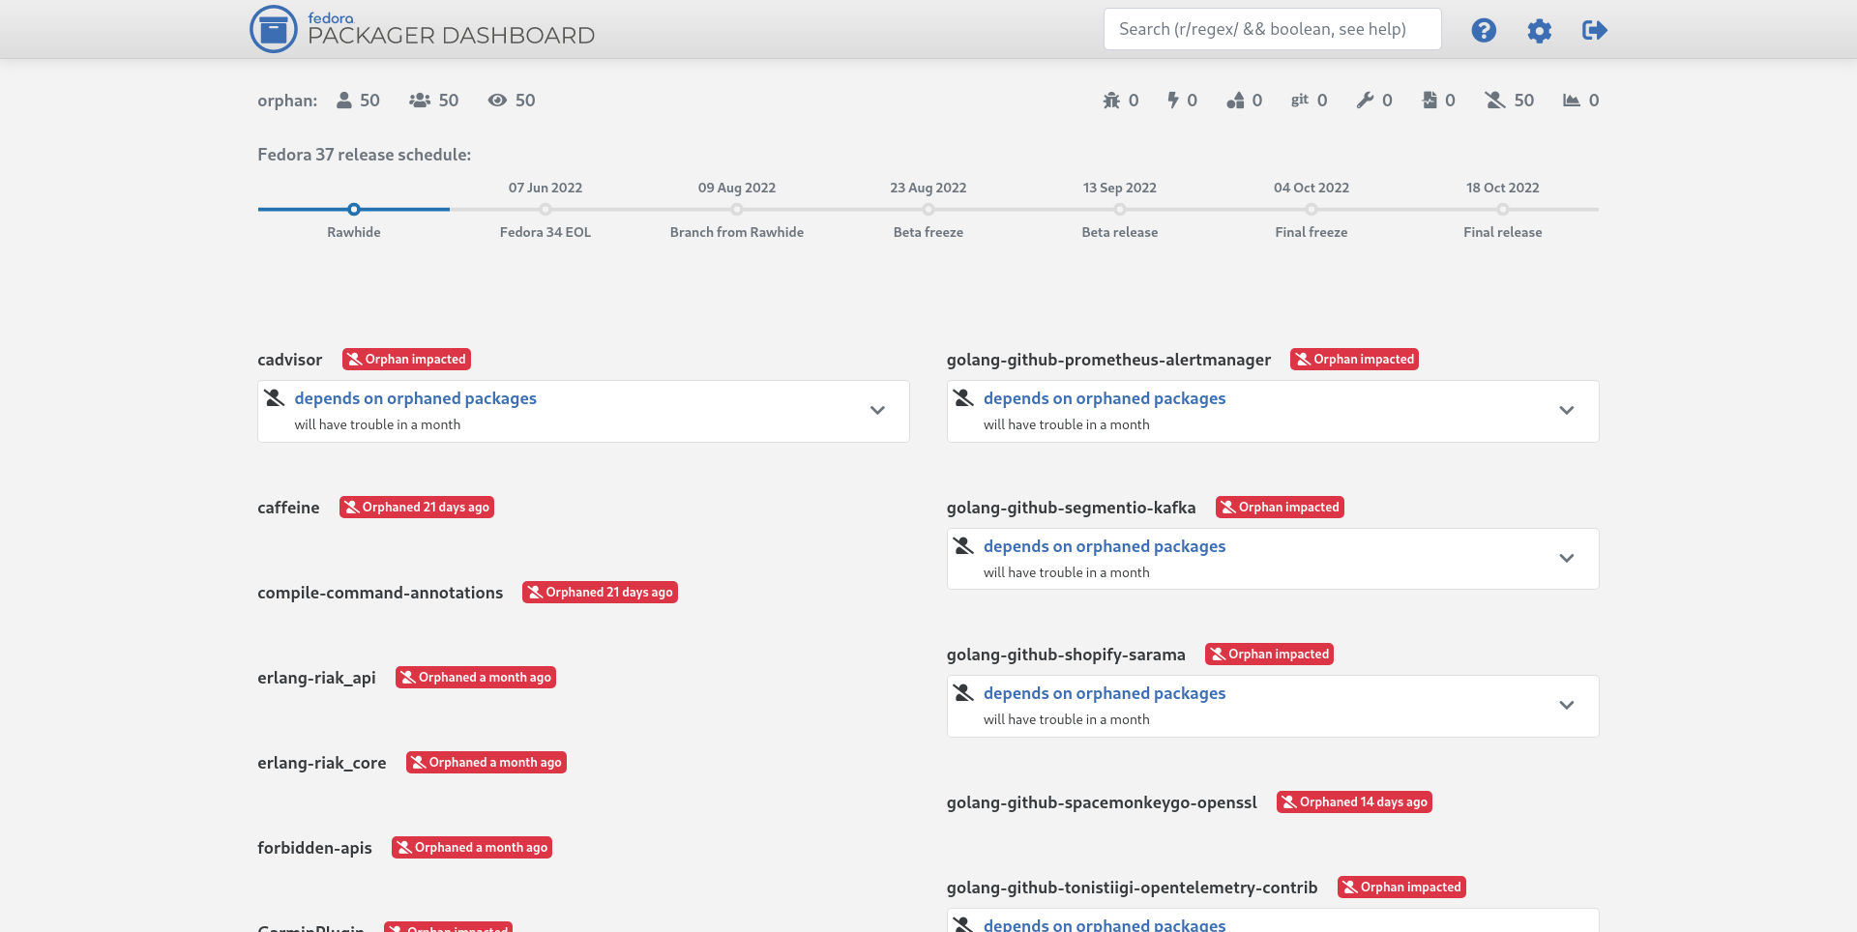Click the segmentio-kafka card's orphan user icon
This screenshot has width=1857, height=932.
pyautogui.click(x=963, y=545)
